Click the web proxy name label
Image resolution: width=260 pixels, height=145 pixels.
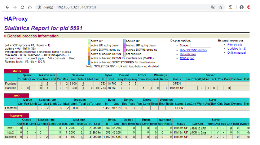[x=17, y=95]
